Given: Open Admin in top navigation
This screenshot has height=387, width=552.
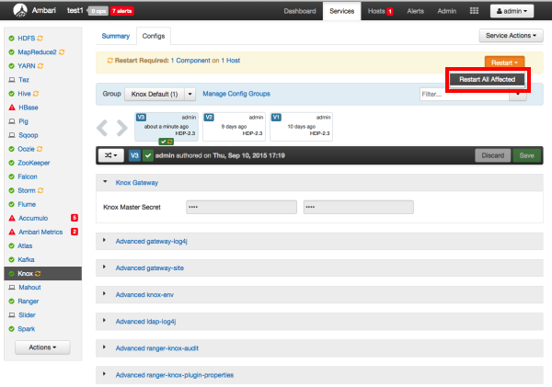Looking at the screenshot, I should point(447,11).
